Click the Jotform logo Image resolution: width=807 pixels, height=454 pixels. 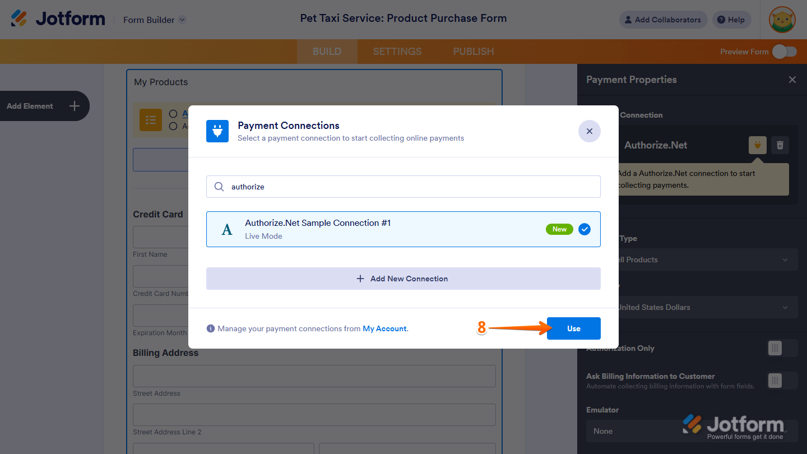click(x=58, y=19)
